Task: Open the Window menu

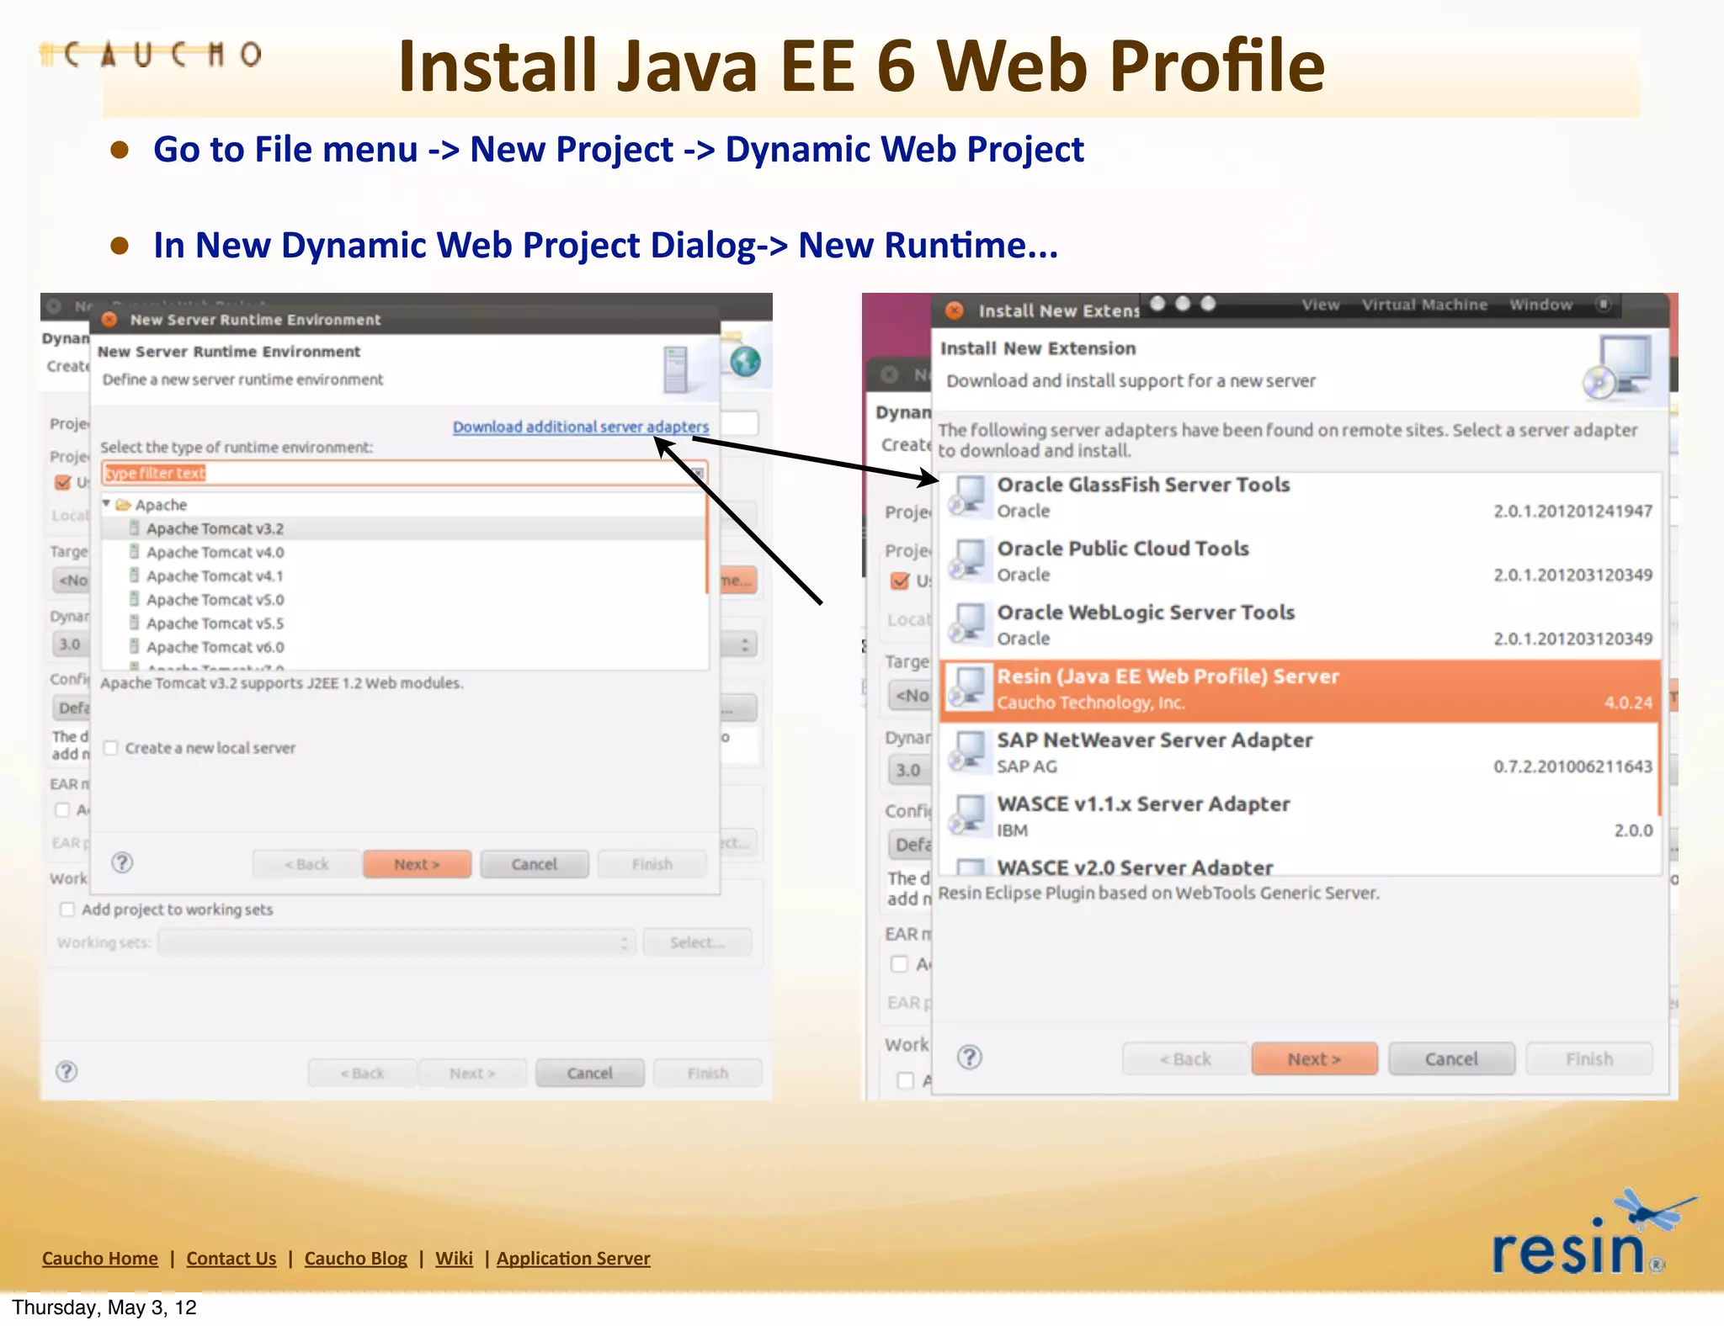Action: tap(1540, 305)
